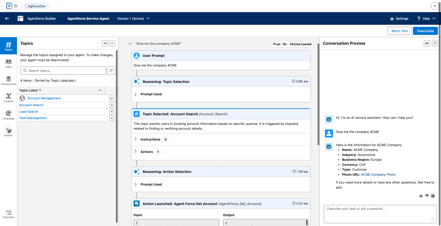The image size is (441, 226).
Task: Toggle the conversation preview eye icon
Action: click(427, 43)
